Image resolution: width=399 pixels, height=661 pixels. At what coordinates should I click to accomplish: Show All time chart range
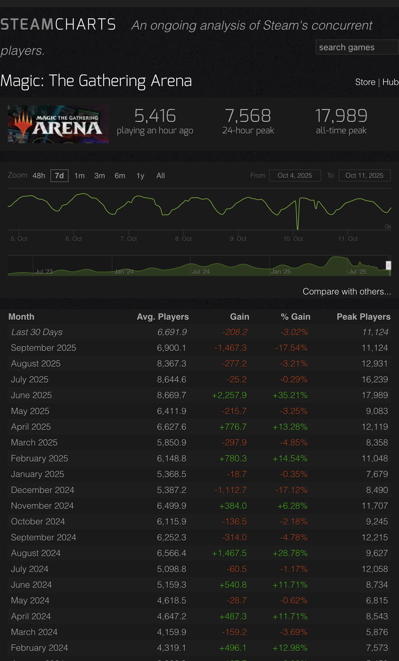[160, 175]
